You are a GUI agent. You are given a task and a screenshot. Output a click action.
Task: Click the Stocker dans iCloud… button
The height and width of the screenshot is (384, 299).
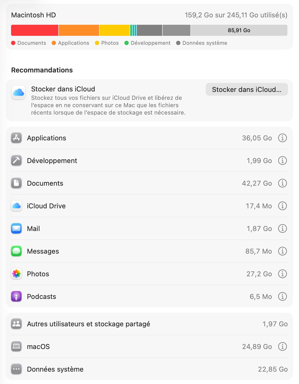[247, 90]
